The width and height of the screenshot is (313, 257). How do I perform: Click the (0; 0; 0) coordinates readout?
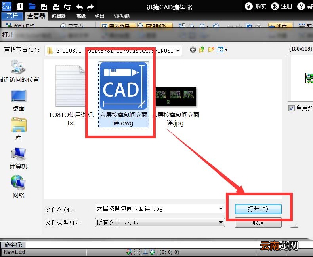[x=169, y=252]
